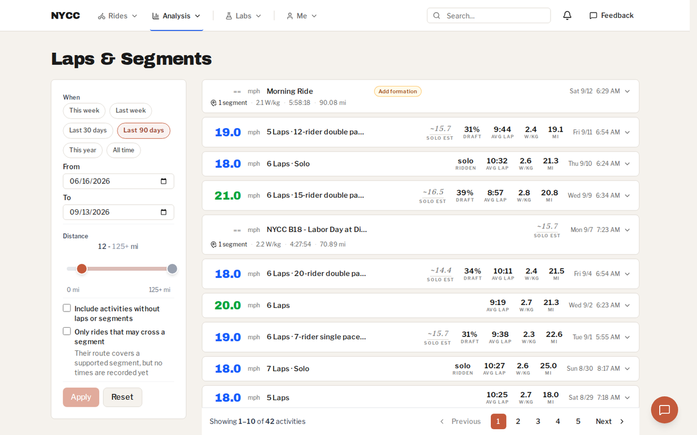This screenshot has width=697, height=435.
Task: Click the person icon beside Me
Action: click(x=290, y=16)
